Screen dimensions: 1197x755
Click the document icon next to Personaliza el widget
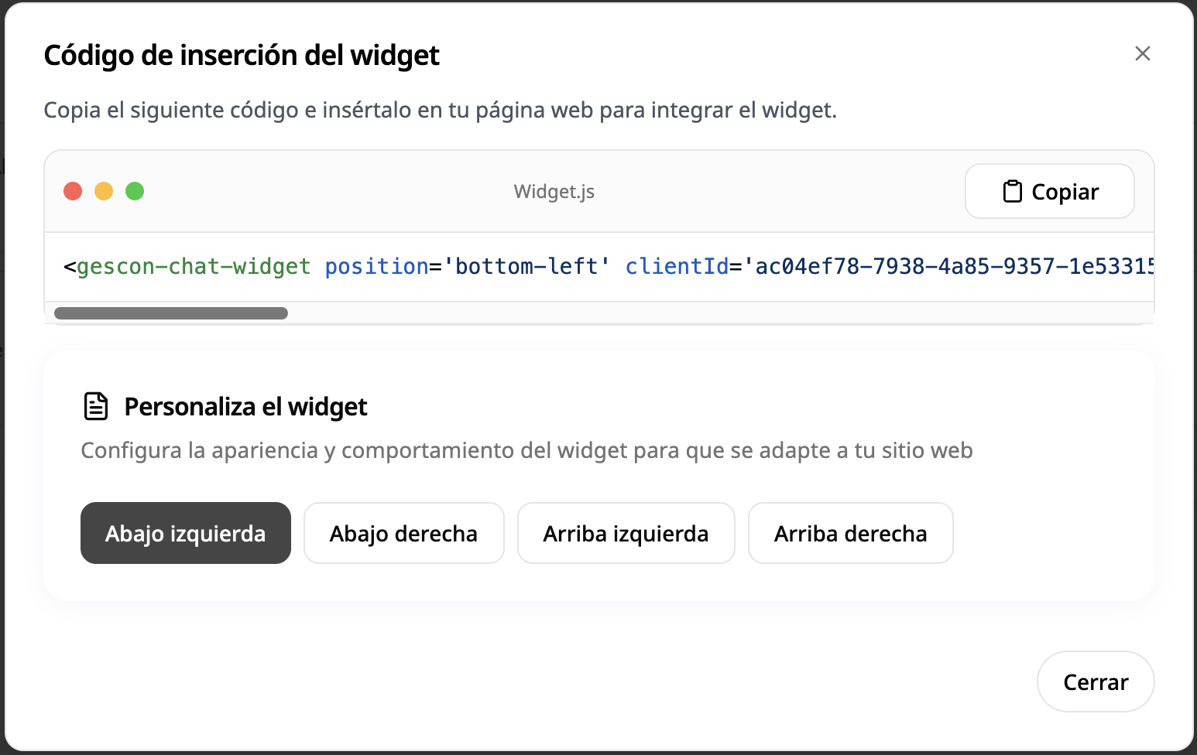pyautogui.click(x=95, y=405)
